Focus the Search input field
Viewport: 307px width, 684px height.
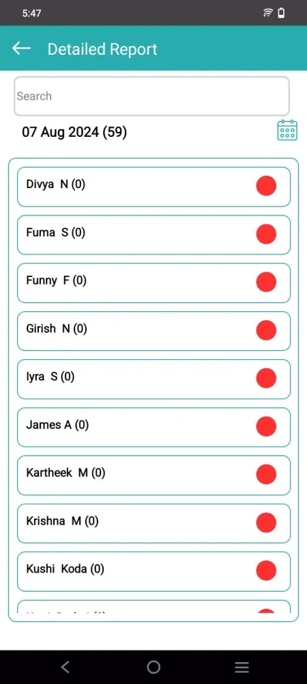(x=151, y=96)
